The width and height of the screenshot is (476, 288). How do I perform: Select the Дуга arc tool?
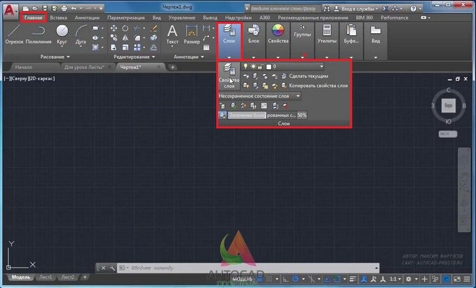80,35
